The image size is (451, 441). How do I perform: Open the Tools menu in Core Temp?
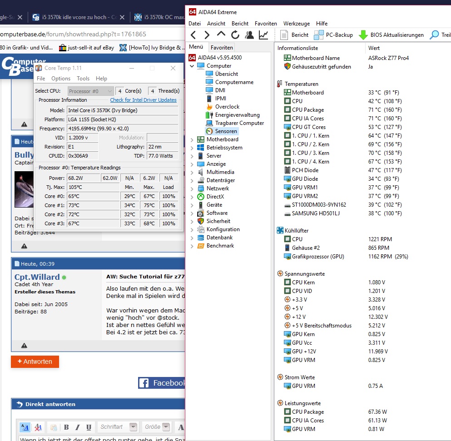83,79
